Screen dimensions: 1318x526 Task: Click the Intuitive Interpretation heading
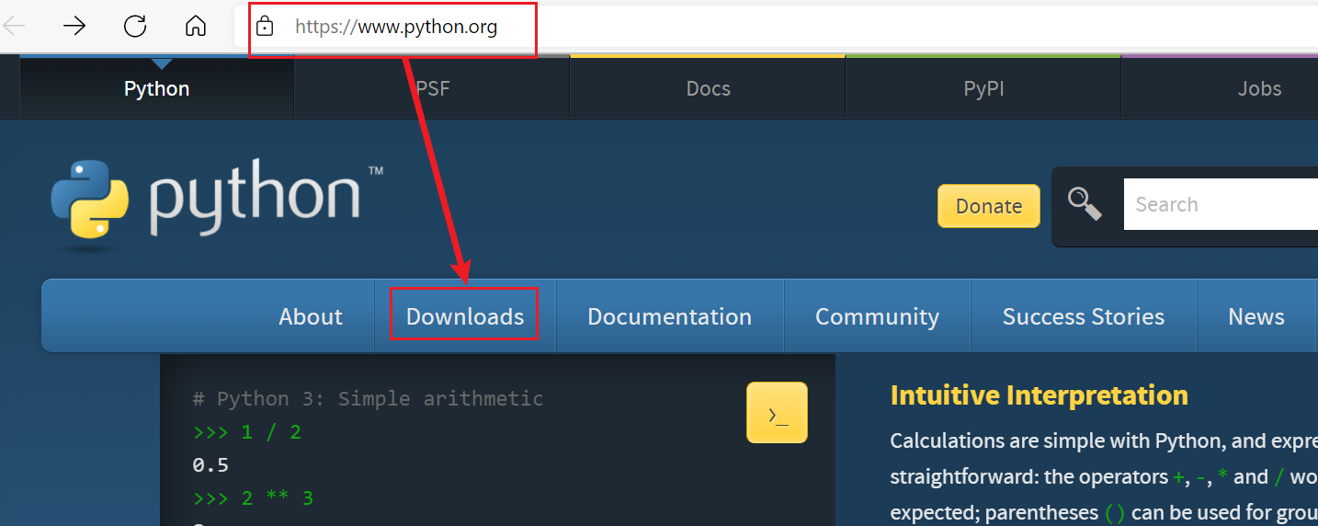coord(1040,395)
